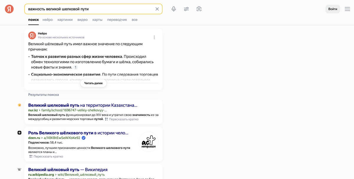Open the three-dot menu on the Нейро card
This screenshot has height=179, width=354.
[154, 37]
